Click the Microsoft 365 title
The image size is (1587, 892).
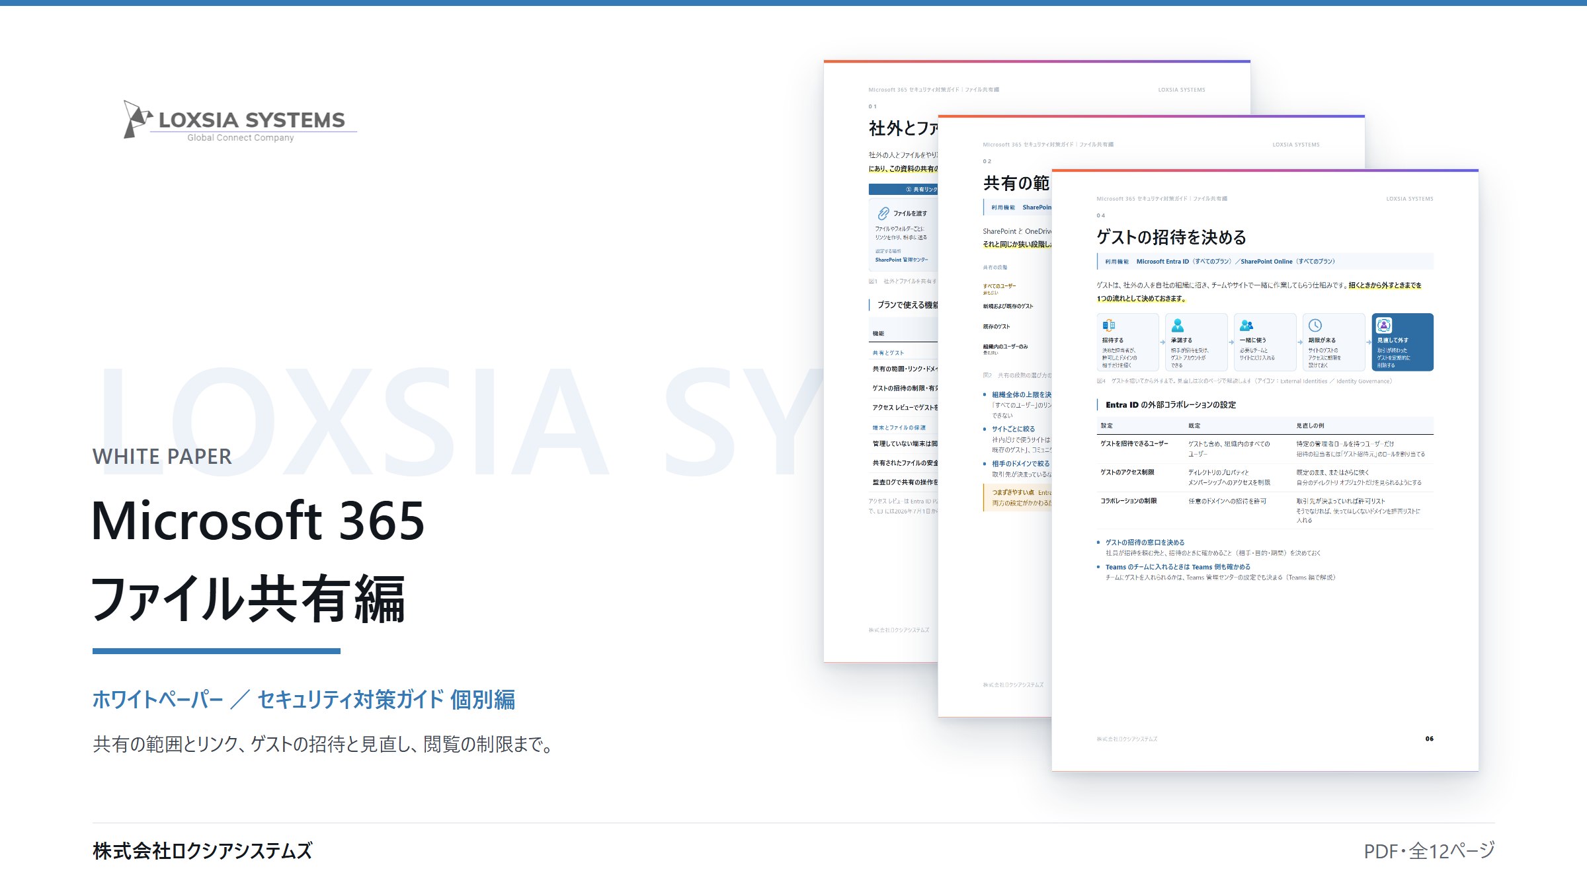tap(258, 520)
